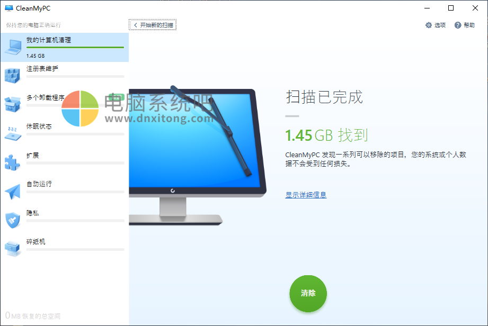Click the shredder icon for 碎纸机
The image size is (488, 326).
pyautogui.click(x=12, y=249)
